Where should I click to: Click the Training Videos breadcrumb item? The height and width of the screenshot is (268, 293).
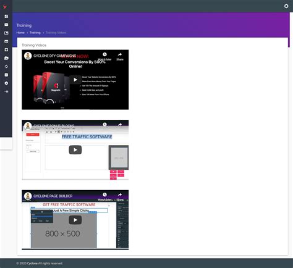click(x=56, y=33)
